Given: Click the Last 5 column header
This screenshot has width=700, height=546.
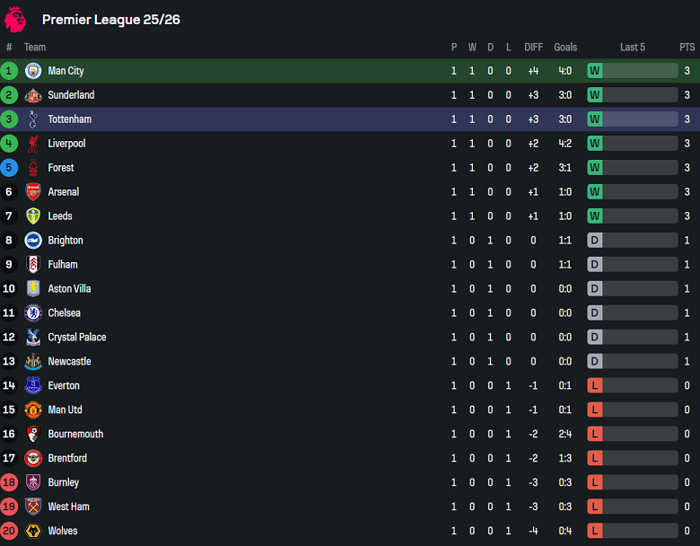Looking at the screenshot, I should click(632, 48).
